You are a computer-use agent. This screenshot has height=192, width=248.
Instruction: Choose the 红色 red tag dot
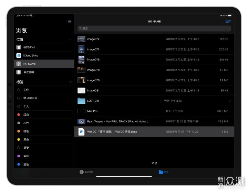[x=19, y=115]
